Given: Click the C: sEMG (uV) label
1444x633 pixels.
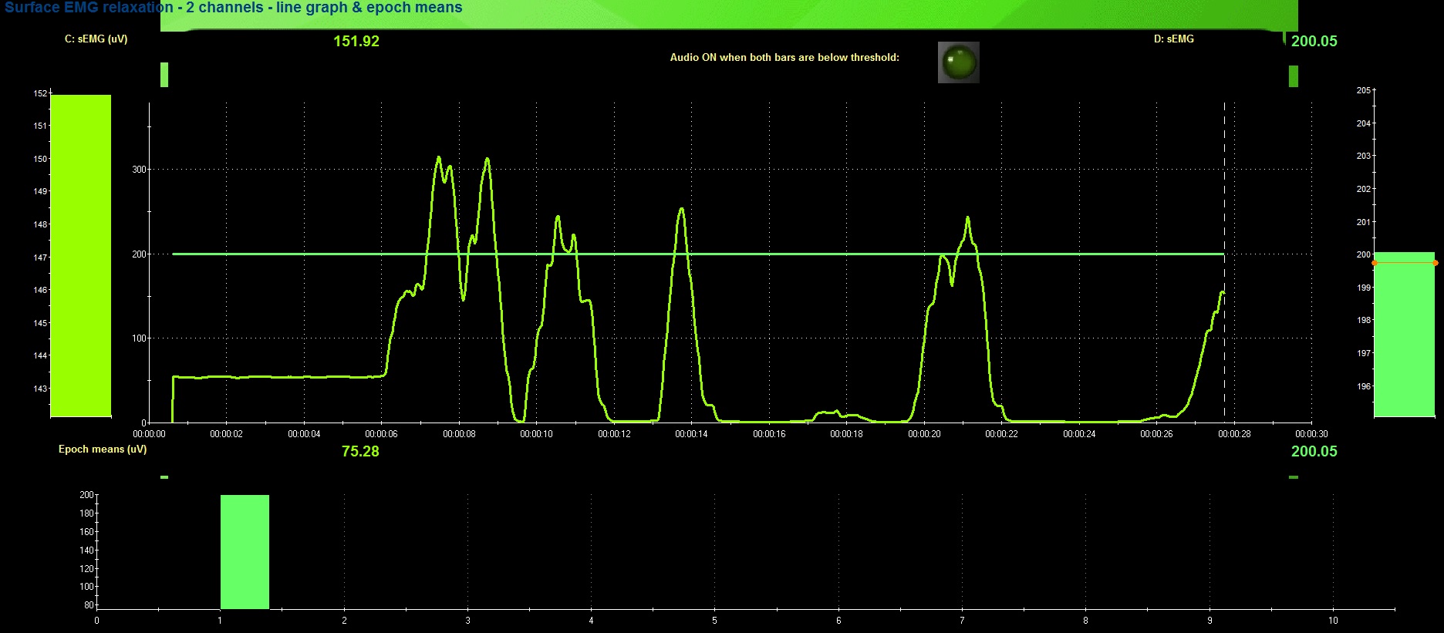Looking at the screenshot, I should click(96, 39).
